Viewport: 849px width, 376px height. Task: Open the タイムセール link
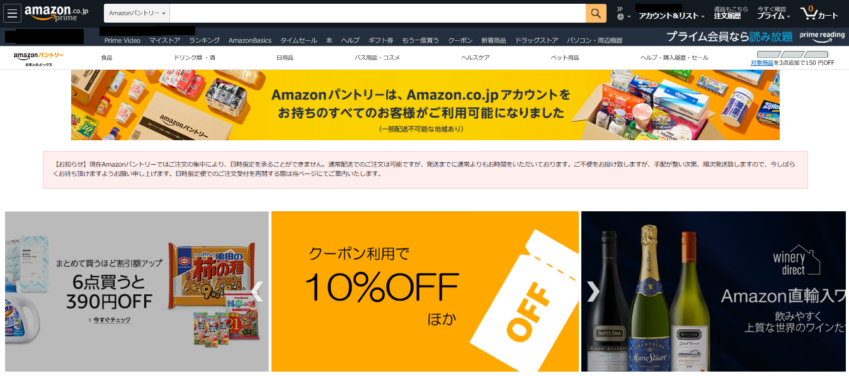coord(299,40)
